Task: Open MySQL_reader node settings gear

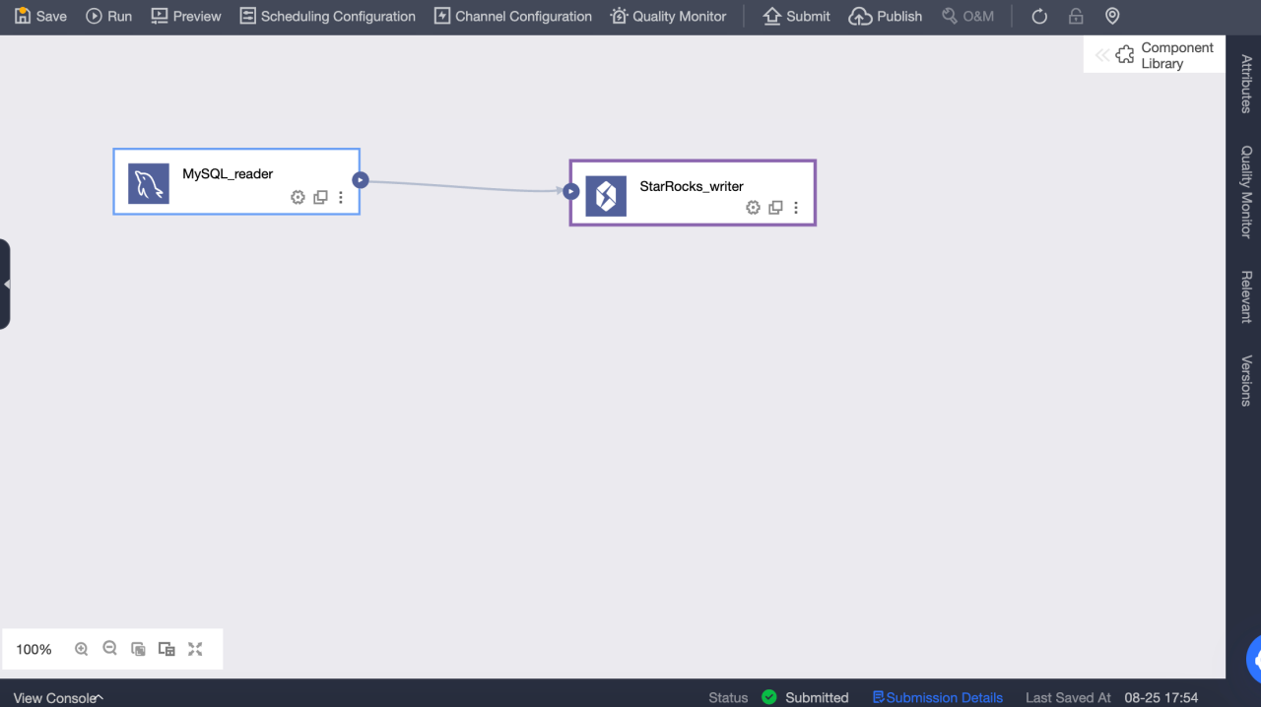Action: pos(298,197)
